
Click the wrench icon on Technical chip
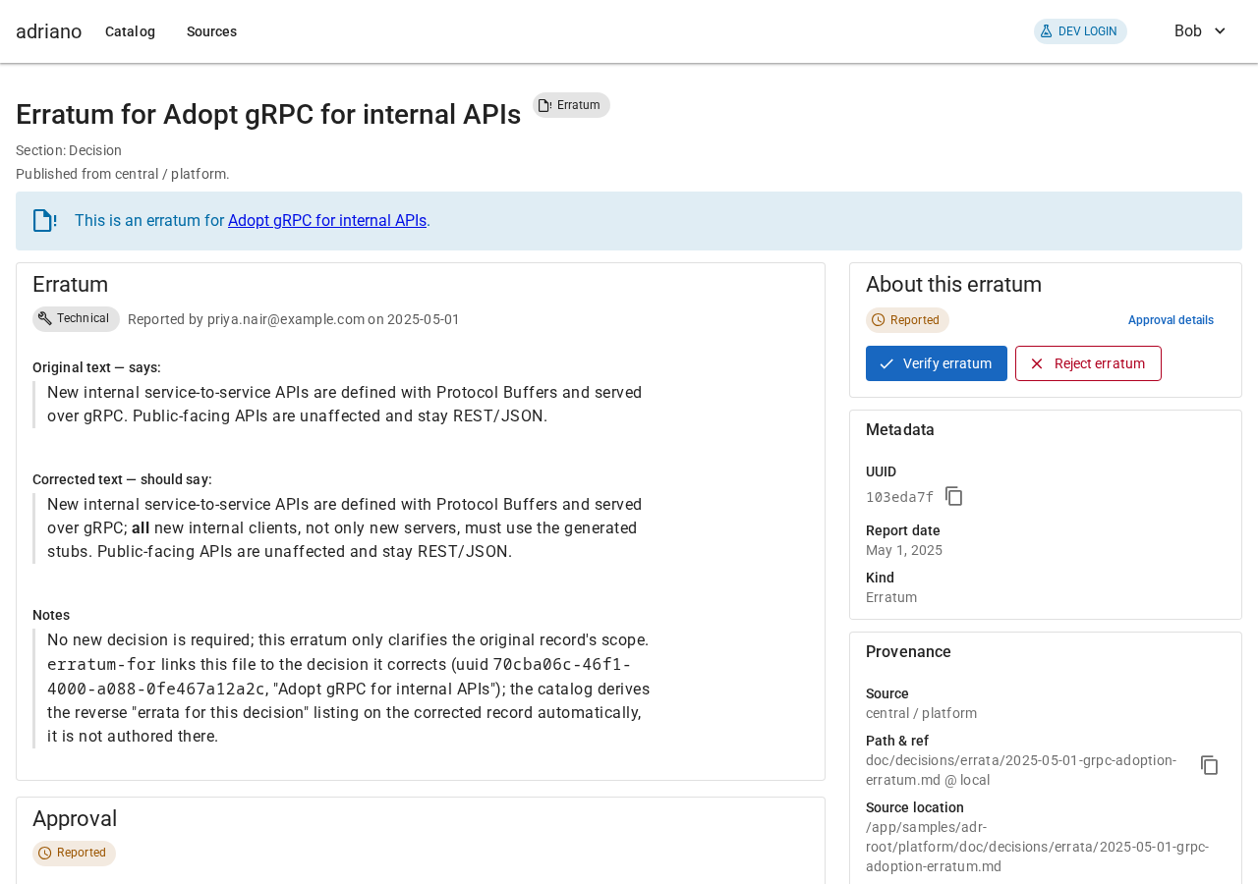[x=45, y=318]
